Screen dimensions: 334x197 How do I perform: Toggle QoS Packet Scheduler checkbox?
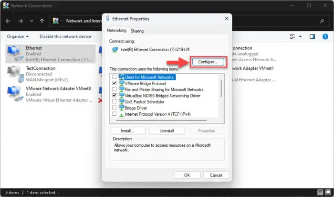point(115,101)
